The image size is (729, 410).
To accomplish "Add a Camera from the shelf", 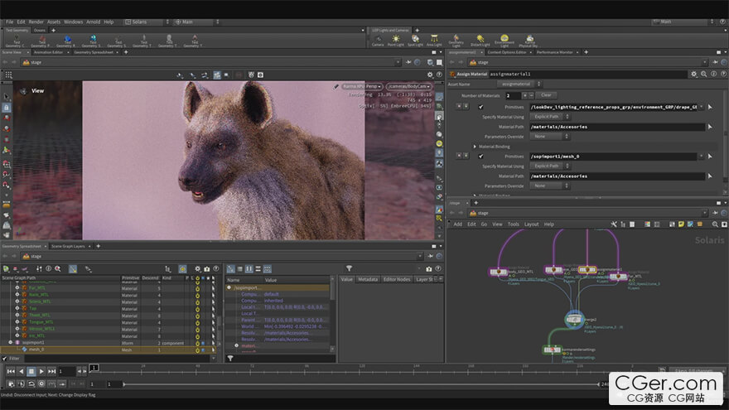I will tap(378, 41).
